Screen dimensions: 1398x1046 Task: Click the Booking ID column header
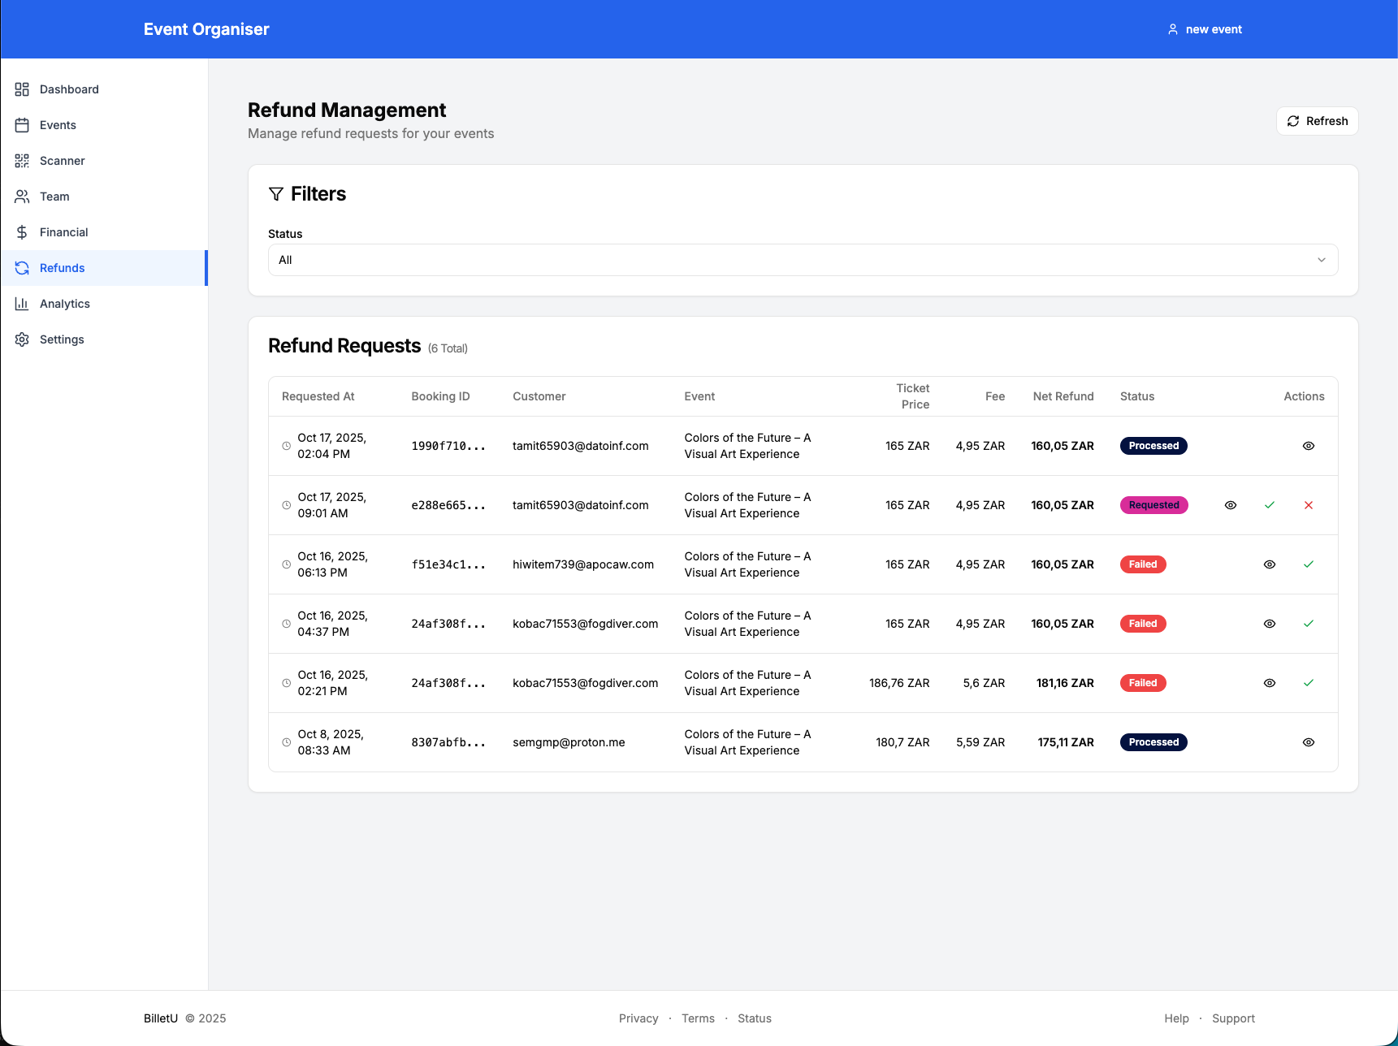[440, 396]
